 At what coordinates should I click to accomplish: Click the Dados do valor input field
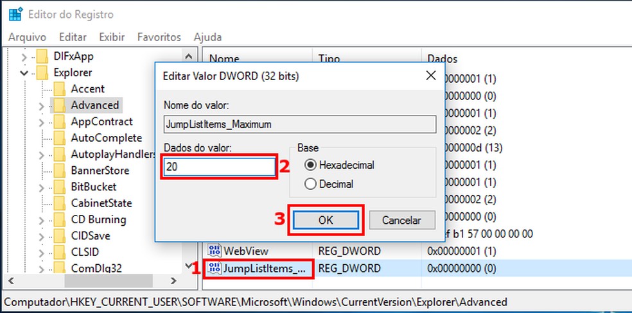[219, 167]
